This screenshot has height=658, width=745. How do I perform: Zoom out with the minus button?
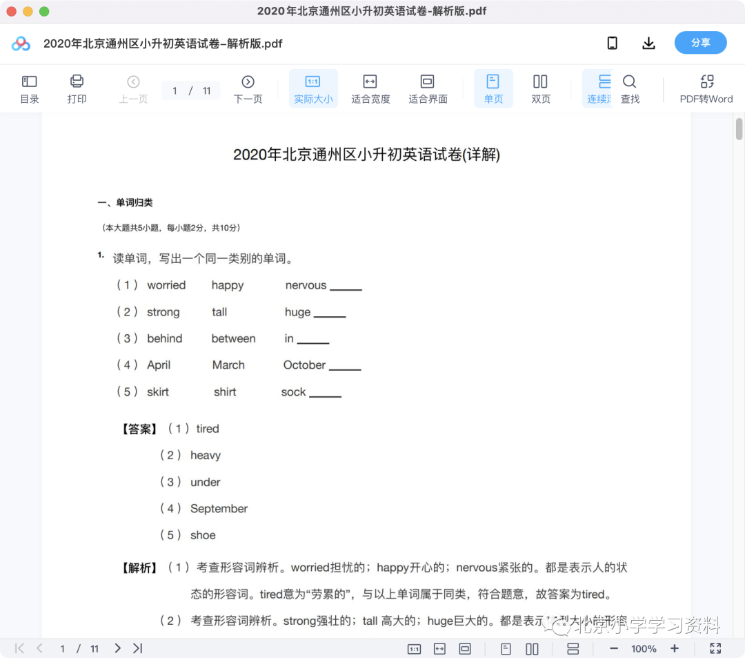pyautogui.click(x=614, y=648)
